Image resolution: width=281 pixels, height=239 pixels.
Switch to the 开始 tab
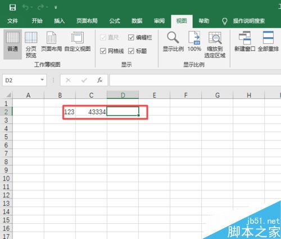pyautogui.click(x=37, y=21)
